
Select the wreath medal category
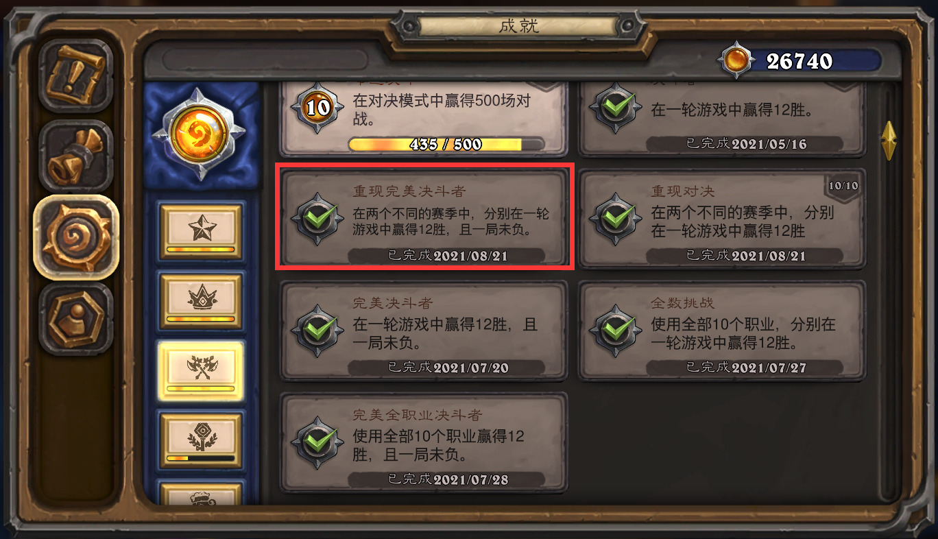pos(200,440)
